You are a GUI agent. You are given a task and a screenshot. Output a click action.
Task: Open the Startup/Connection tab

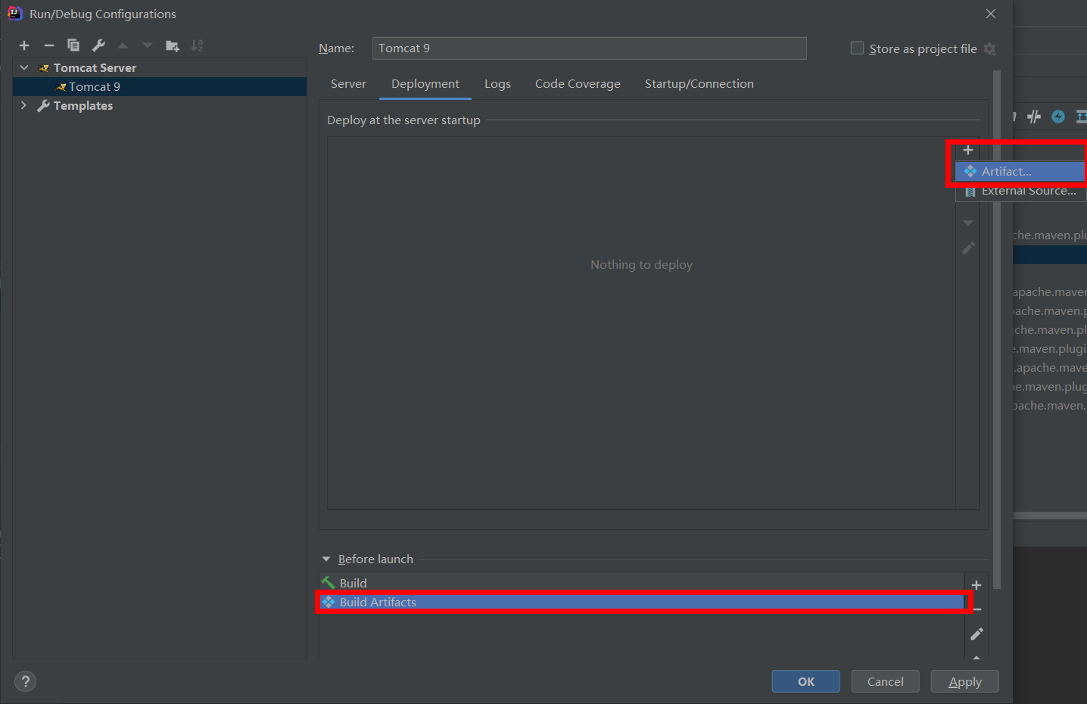tap(699, 84)
